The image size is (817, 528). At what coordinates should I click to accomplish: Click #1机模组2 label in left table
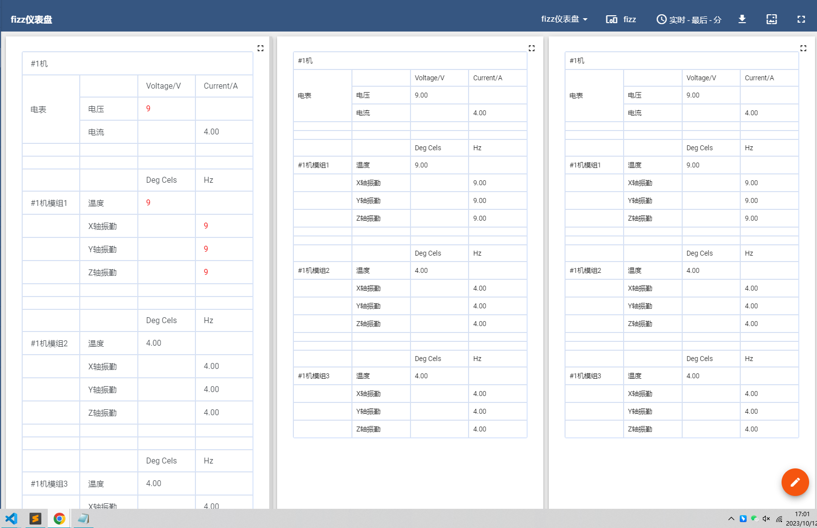click(x=49, y=343)
